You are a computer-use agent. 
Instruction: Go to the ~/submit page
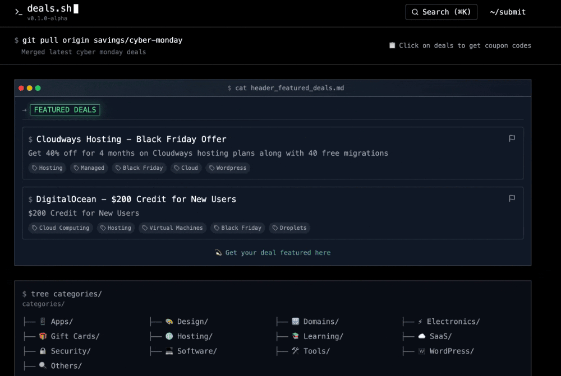(507, 12)
